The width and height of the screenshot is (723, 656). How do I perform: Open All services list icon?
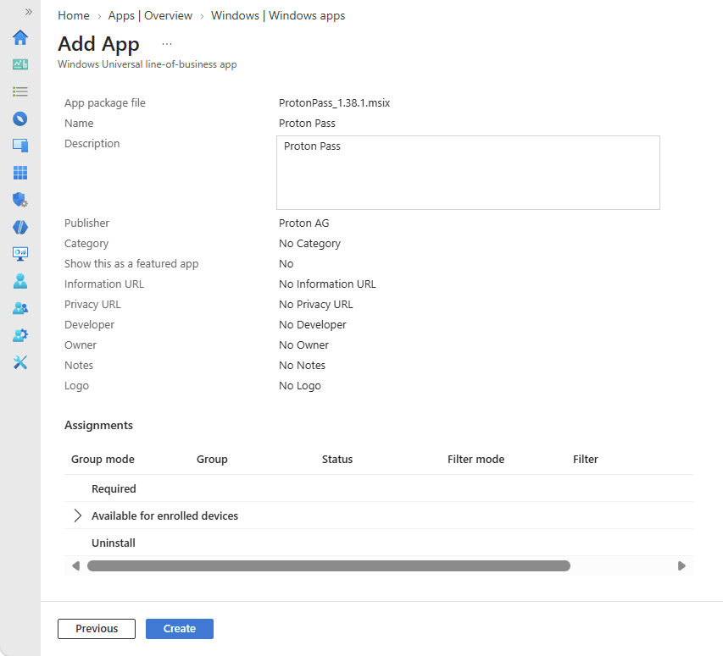20,91
